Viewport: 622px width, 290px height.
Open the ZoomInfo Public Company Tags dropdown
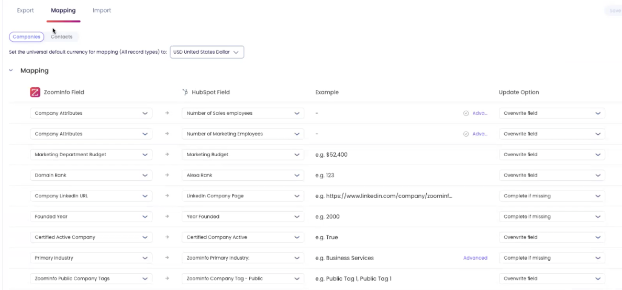pos(91,279)
